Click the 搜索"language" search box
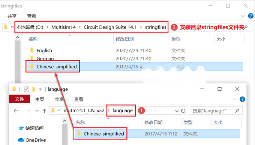This screenshot has width=255, height=145. coord(216,111)
